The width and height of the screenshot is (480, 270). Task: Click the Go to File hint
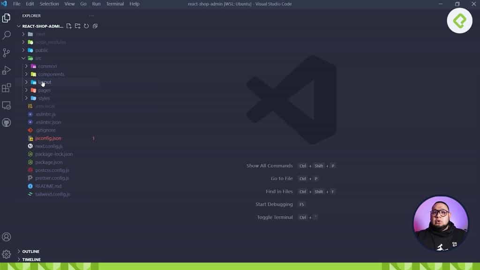[282, 179]
